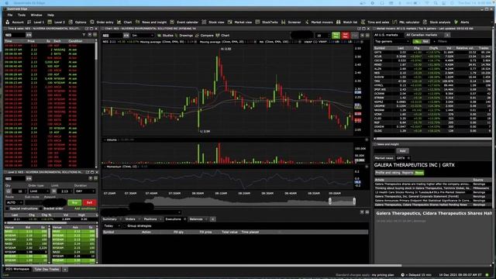Image resolution: width=496 pixels, height=279 pixels.
Task: Toggle percent view in Market movers
Action: point(417,41)
